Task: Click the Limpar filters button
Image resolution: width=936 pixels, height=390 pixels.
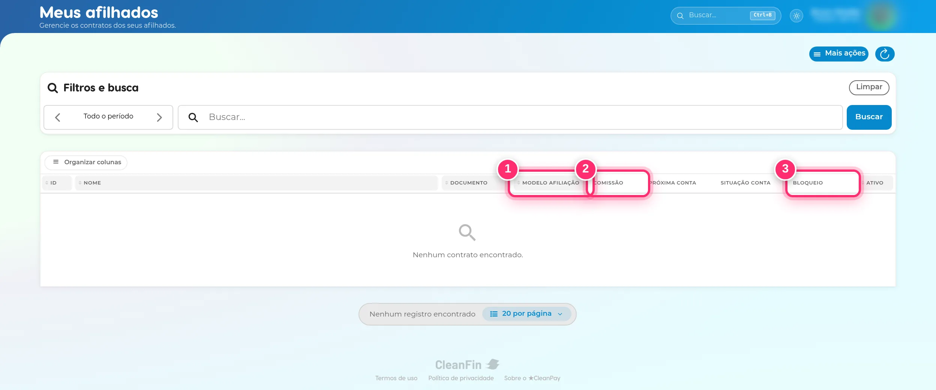Action: [869, 87]
